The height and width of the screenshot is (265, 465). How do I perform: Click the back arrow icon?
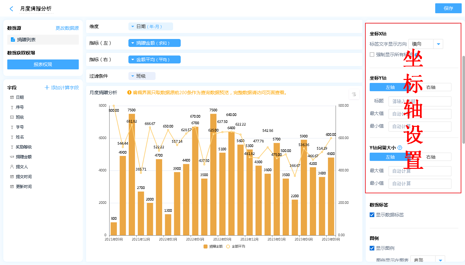[12, 9]
